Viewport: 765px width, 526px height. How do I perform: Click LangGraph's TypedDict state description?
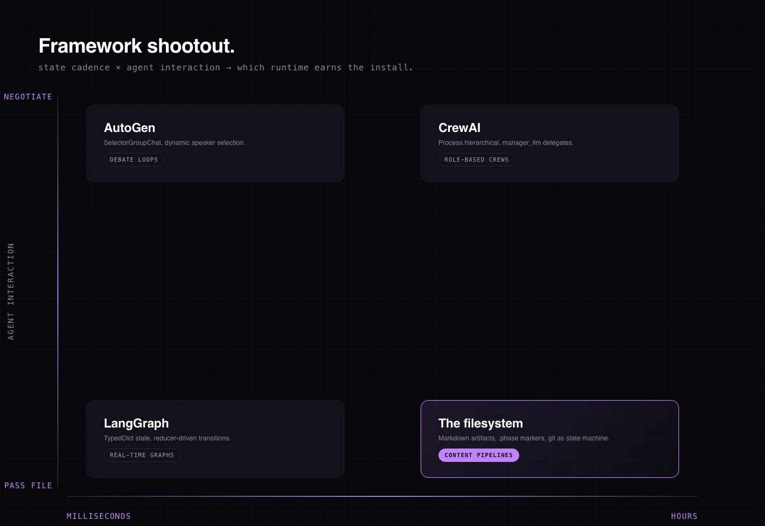[x=167, y=438]
